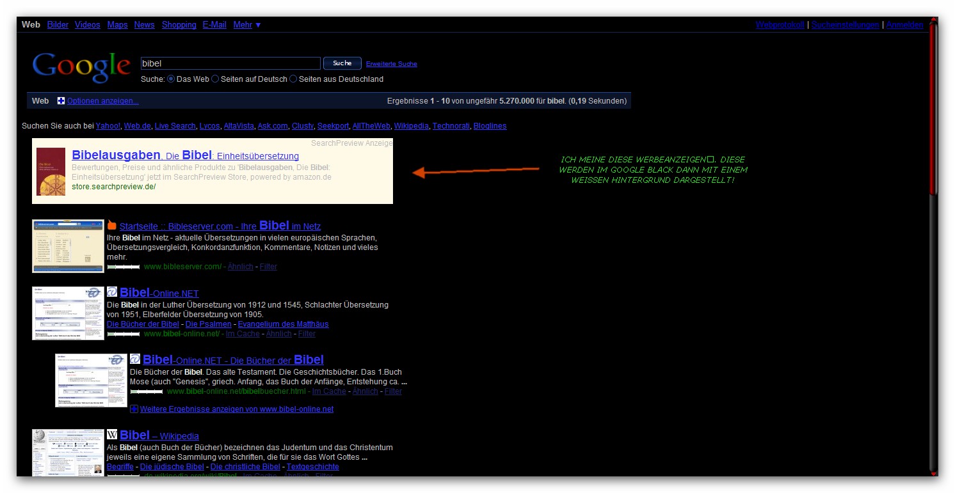Select the 'Das Web' radio button

(x=171, y=79)
